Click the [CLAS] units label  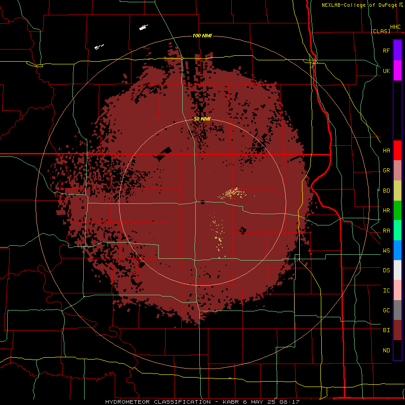pyautogui.click(x=380, y=31)
